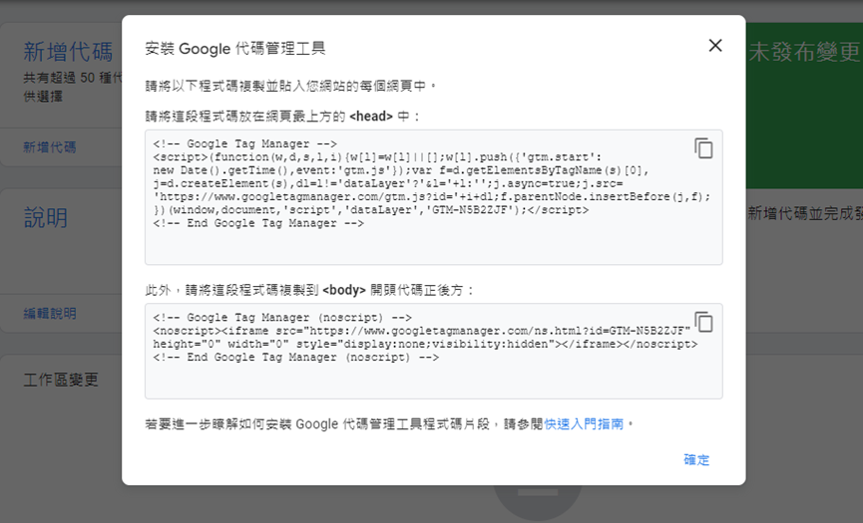This screenshot has height=523, width=863.
Task: Click the 新增代碼 link in background card
Action: point(50,146)
